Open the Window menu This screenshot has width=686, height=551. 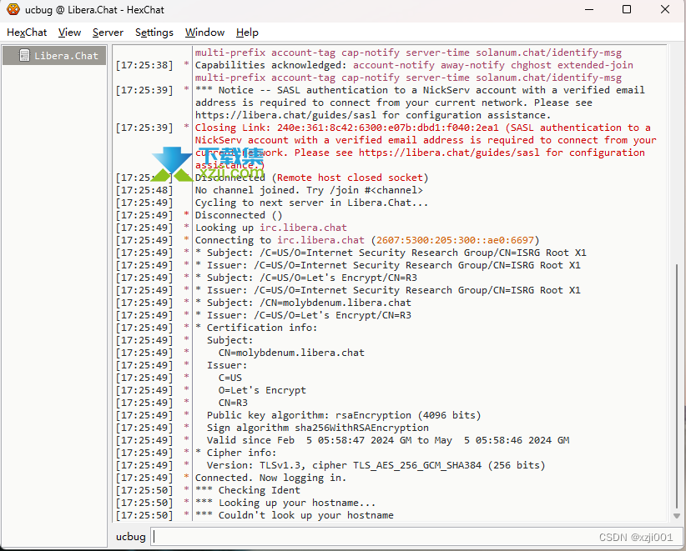point(204,33)
